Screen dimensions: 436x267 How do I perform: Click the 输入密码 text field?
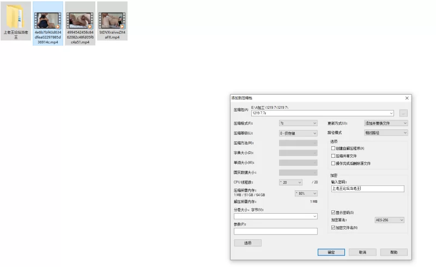pos(367,189)
